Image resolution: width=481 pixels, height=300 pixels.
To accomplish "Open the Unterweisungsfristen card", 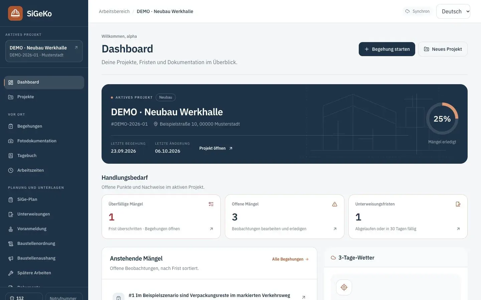I will tap(408, 216).
